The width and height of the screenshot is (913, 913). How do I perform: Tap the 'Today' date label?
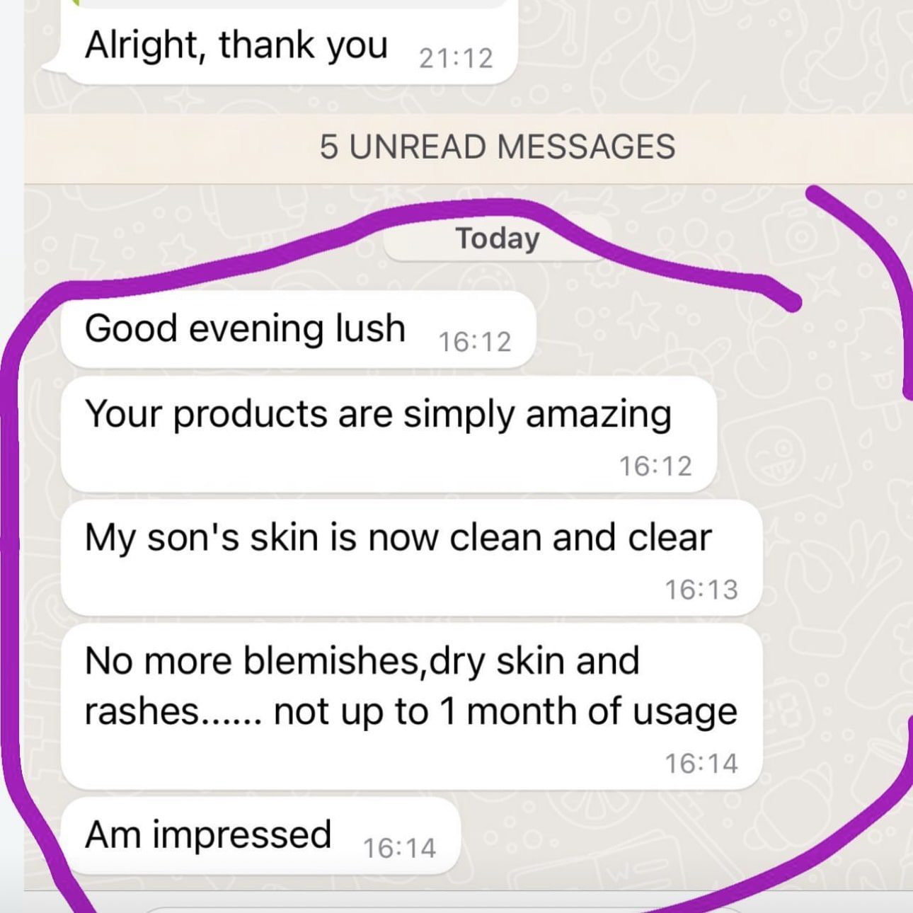[497, 238]
